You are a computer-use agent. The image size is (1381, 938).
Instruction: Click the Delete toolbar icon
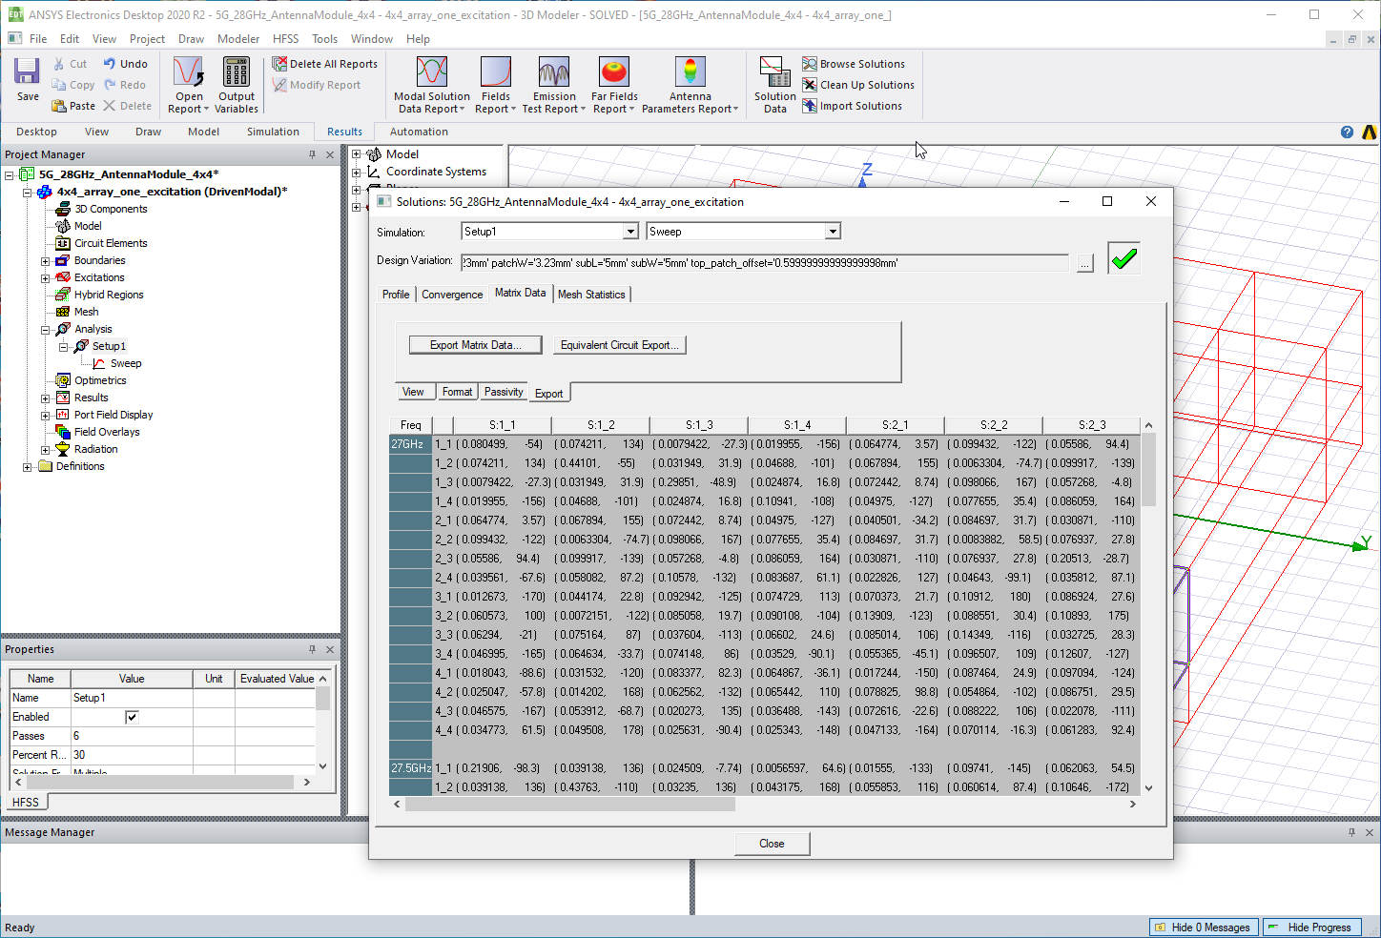coord(110,106)
